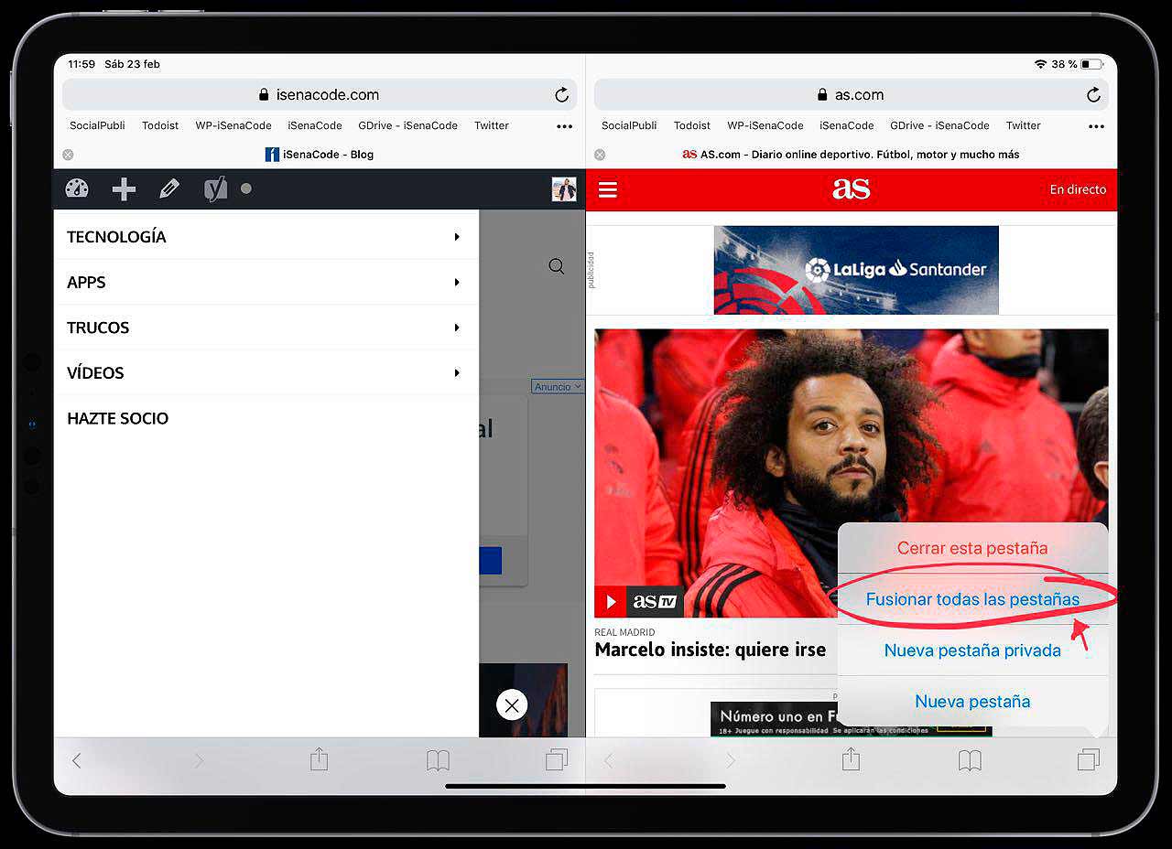Go forward in left Safari pane
Screen dimensions: 1172x849
coord(199,760)
